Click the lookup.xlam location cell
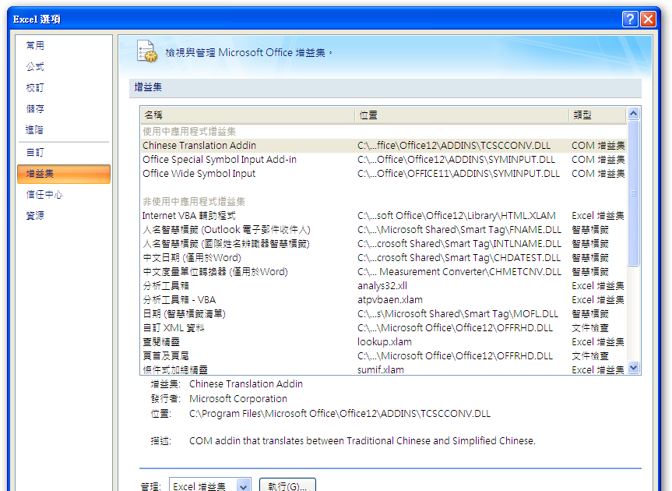The height and width of the screenshot is (491, 672). [385, 342]
